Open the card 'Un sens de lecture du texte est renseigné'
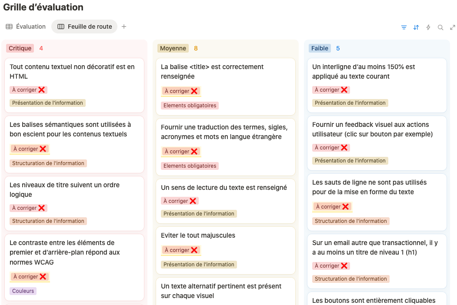This screenshot has width=457, height=305. coord(226,201)
